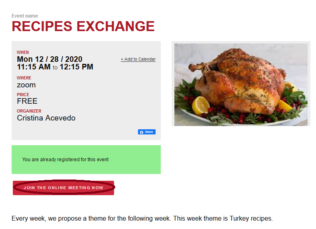Click the zoom location text

pos(26,85)
